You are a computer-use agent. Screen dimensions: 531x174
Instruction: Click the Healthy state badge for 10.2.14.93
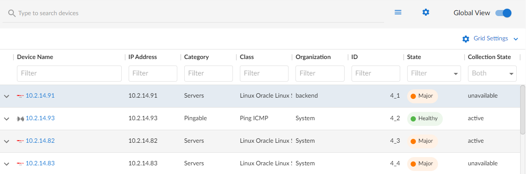pyautogui.click(x=425, y=118)
